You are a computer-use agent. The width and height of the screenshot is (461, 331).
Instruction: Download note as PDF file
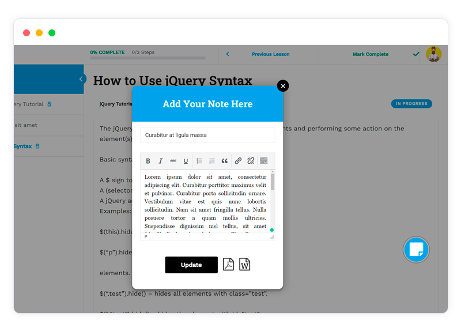[x=228, y=264]
